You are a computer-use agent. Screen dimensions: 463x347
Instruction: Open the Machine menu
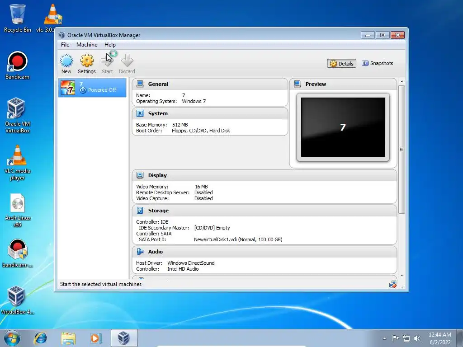tap(87, 45)
